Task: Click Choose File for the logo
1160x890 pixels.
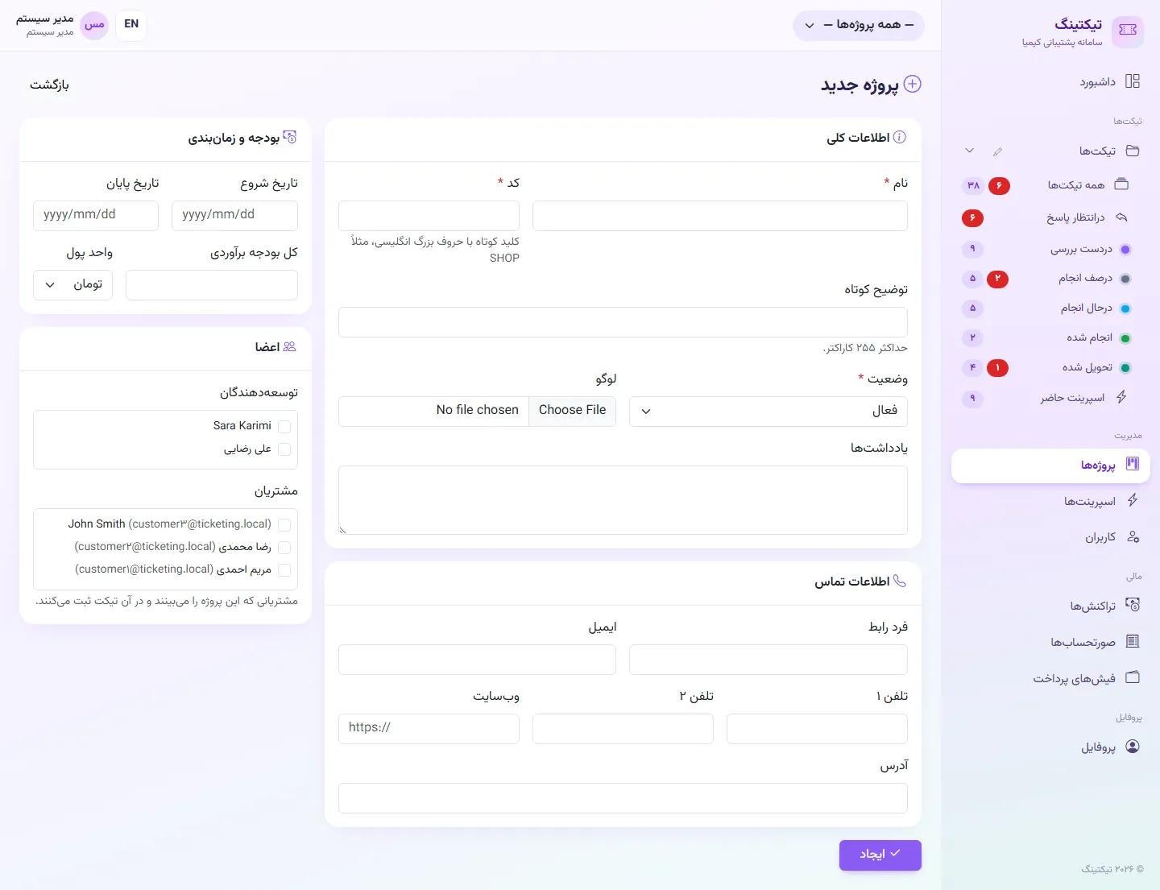Action: (573, 411)
